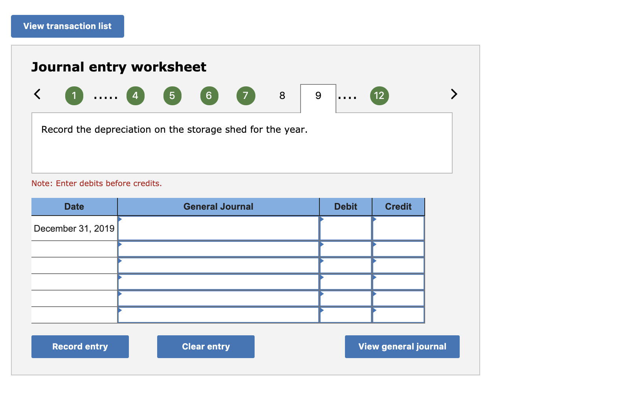Screen dimensions: 620x395
Task: Select the Credit cell in the sixth row
Action: click(x=398, y=315)
